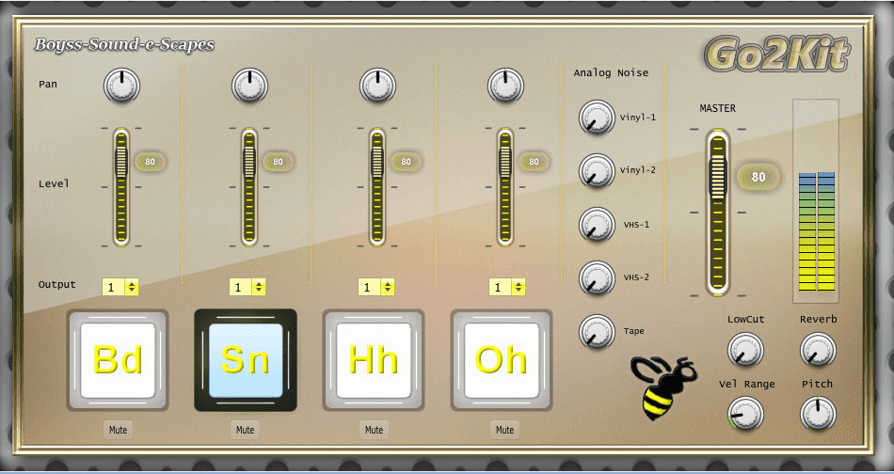
Task: Mute the Bd channel
Action: pyautogui.click(x=118, y=430)
